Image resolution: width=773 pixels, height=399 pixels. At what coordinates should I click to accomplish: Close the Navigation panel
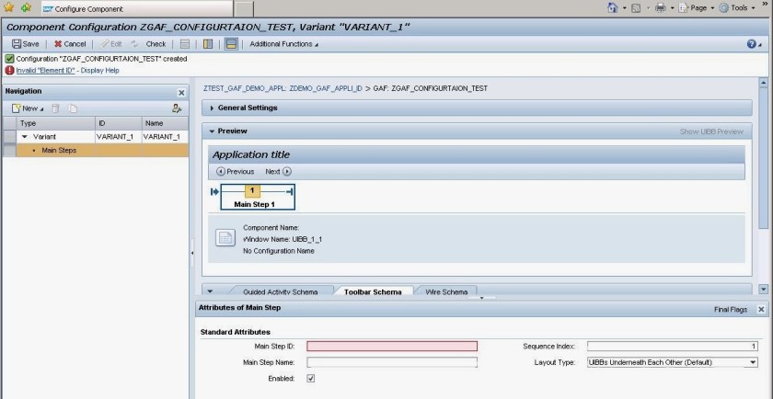[181, 93]
